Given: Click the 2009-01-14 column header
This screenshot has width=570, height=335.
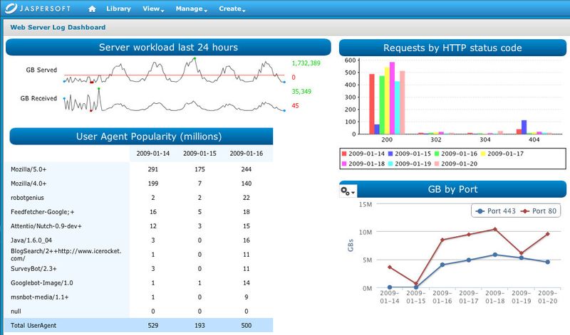Looking at the screenshot, I should pyautogui.click(x=153, y=154).
